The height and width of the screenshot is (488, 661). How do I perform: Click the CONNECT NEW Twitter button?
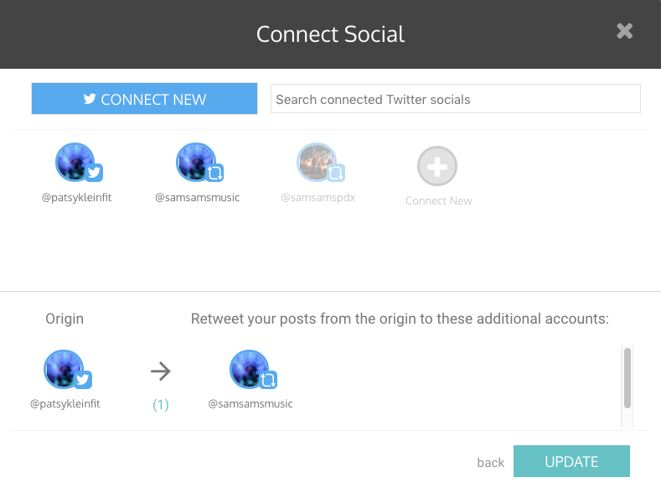point(144,99)
